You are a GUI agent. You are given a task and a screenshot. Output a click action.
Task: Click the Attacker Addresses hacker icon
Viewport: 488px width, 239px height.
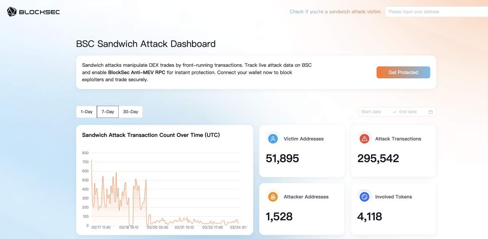[x=273, y=197]
